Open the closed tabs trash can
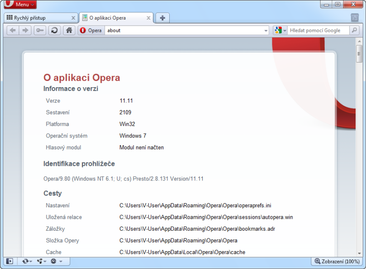 tap(355, 18)
